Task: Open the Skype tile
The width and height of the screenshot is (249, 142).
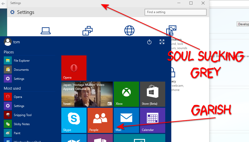Action: tap(74, 120)
